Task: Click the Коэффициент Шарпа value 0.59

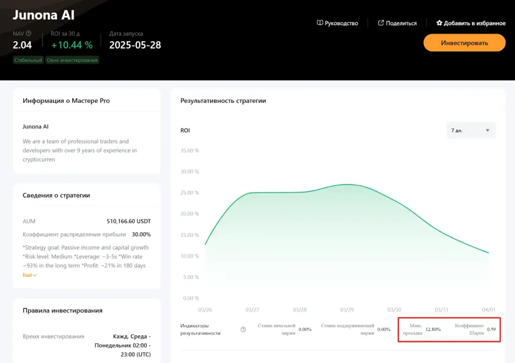Action: (x=491, y=329)
